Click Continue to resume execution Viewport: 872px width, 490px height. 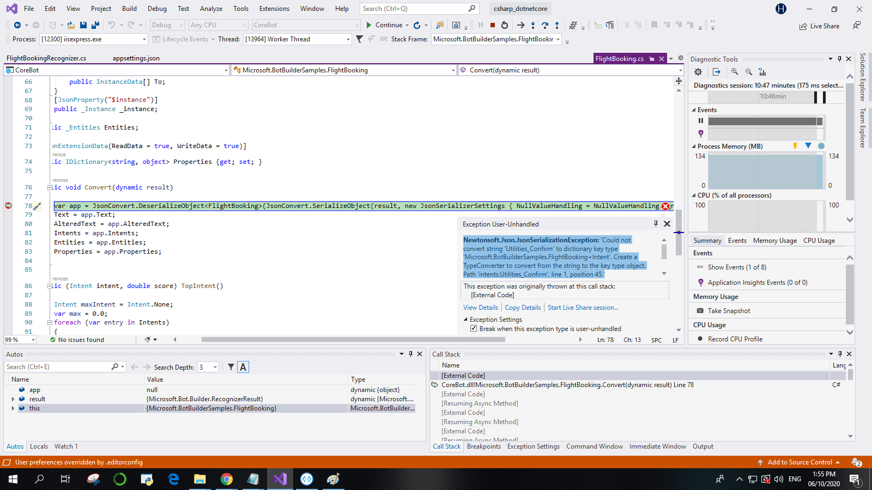[x=385, y=25]
